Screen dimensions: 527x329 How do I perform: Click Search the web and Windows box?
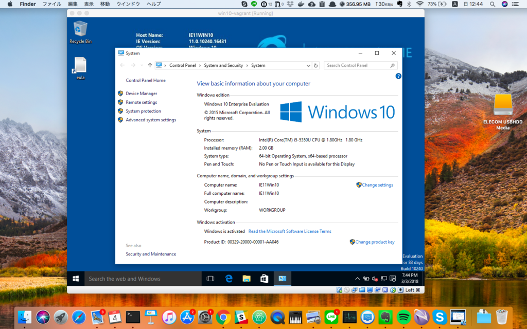[x=143, y=279]
